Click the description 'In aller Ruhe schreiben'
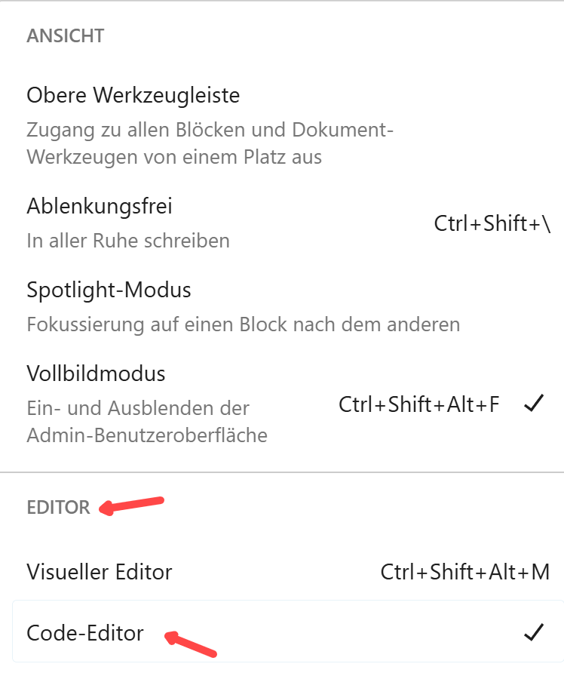 128,241
